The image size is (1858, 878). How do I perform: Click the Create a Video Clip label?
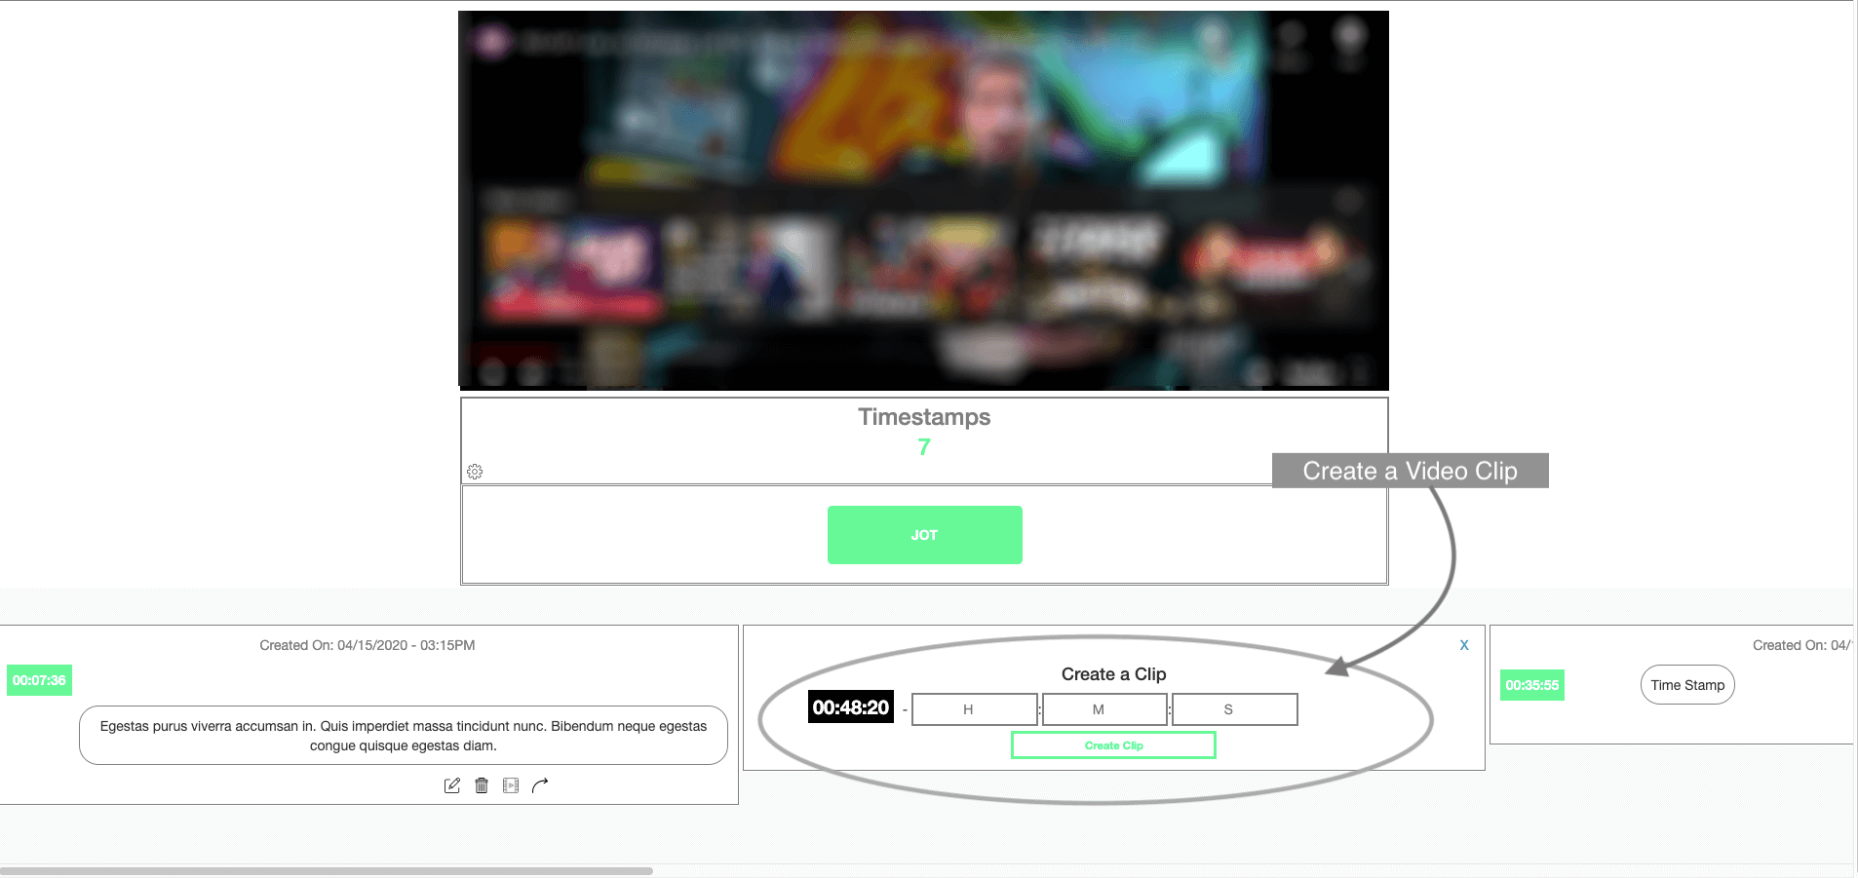point(1411,471)
